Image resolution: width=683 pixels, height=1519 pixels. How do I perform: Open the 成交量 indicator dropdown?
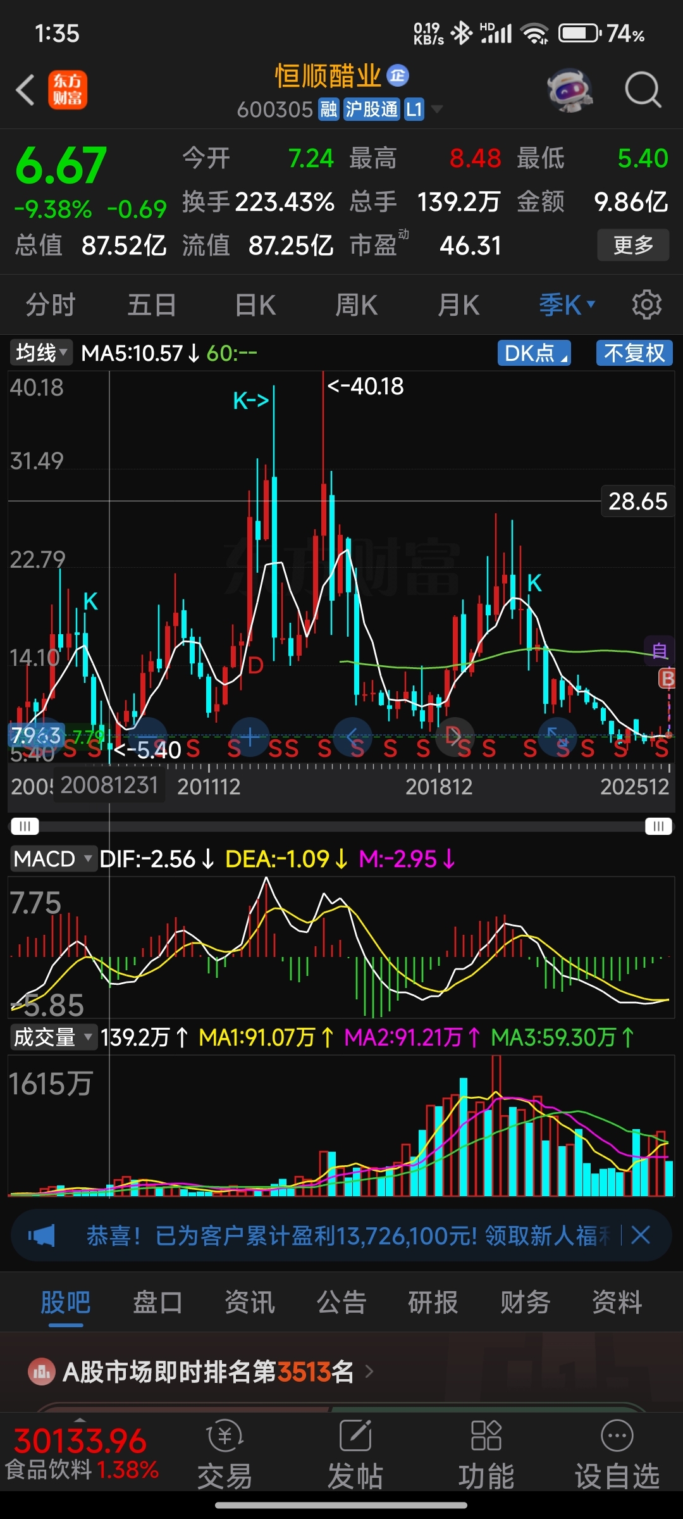click(x=53, y=1037)
